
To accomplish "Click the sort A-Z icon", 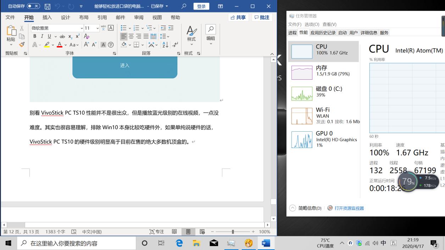I will 165,45.
